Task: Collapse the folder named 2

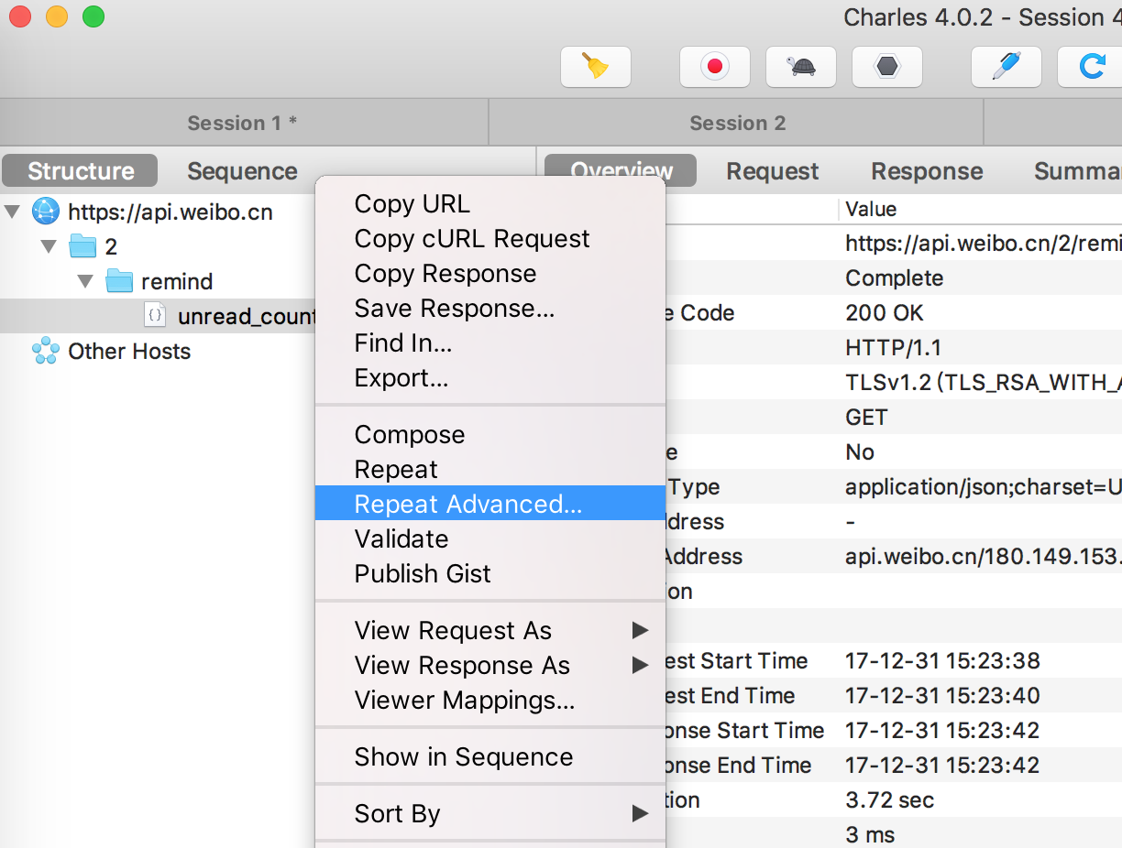Action: (x=49, y=247)
